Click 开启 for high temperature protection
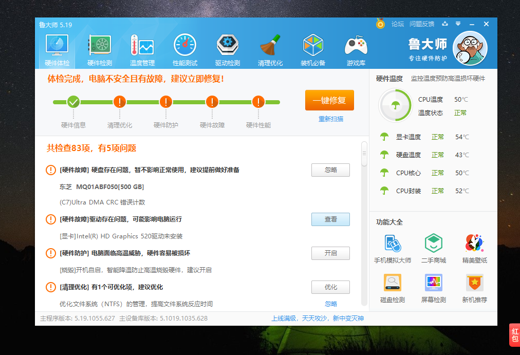The height and width of the screenshot is (355, 520). 330,253
